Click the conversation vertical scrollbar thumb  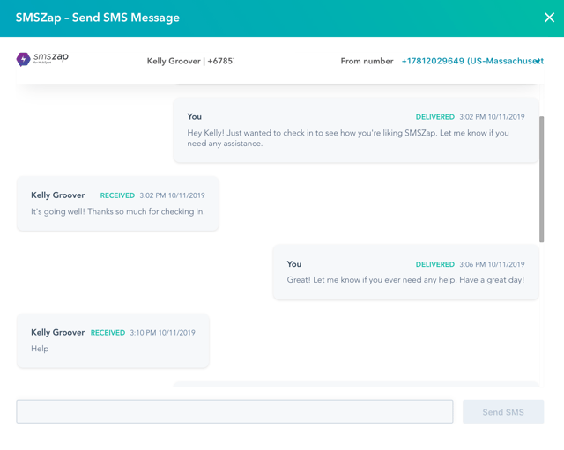(541, 179)
